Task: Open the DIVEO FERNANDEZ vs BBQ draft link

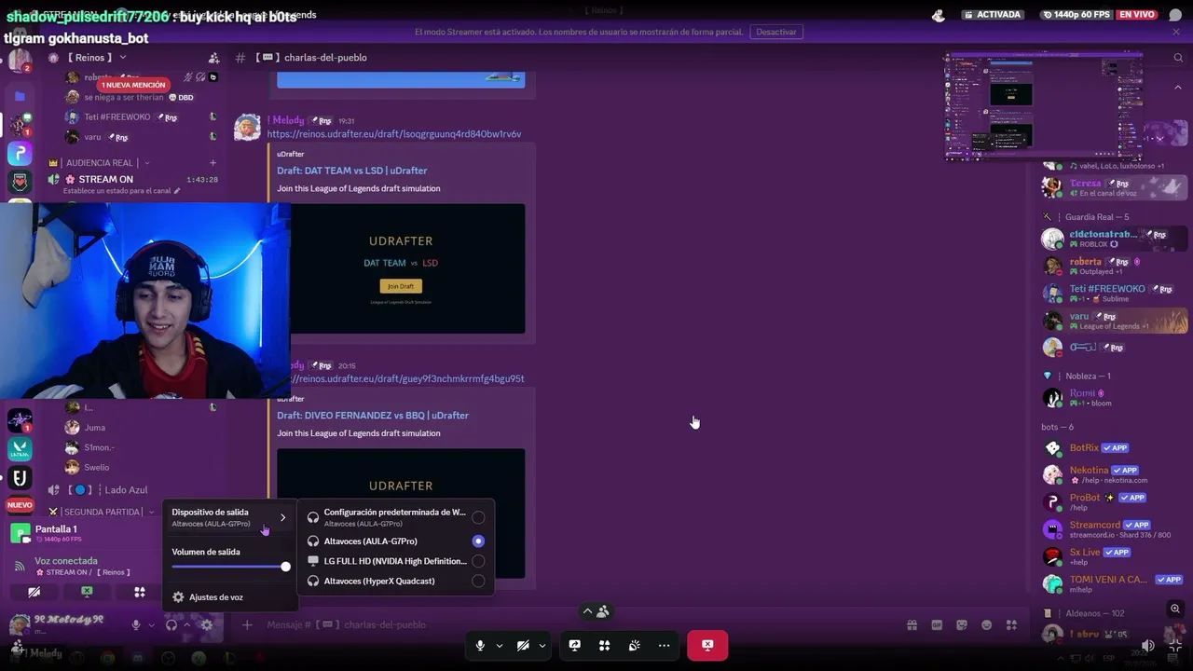Action: click(373, 416)
